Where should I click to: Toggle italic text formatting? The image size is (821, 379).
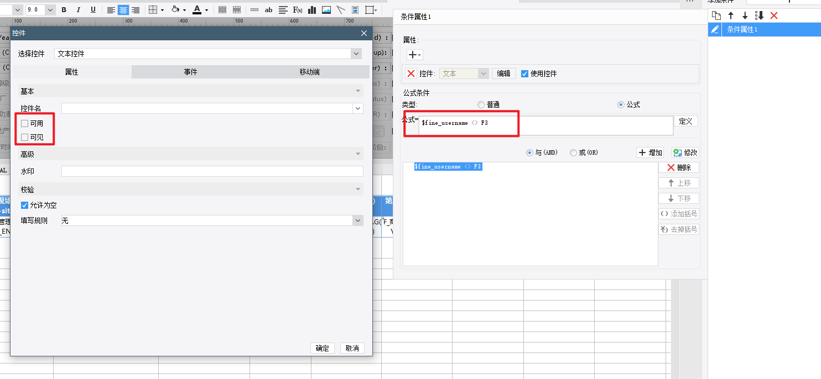point(79,10)
